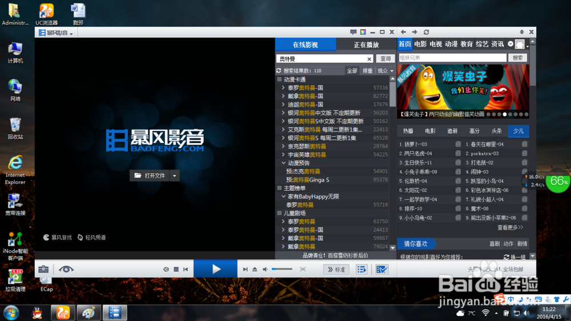Select the 高分 ranking tab
This screenshot has width=571, height=321.
474,131
